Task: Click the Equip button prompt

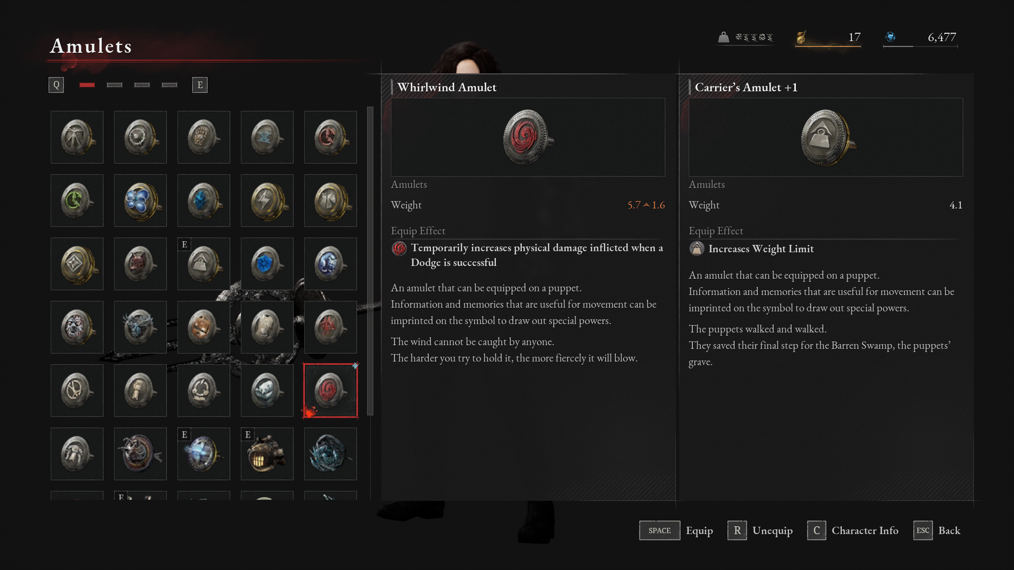Action: (676, 530)
